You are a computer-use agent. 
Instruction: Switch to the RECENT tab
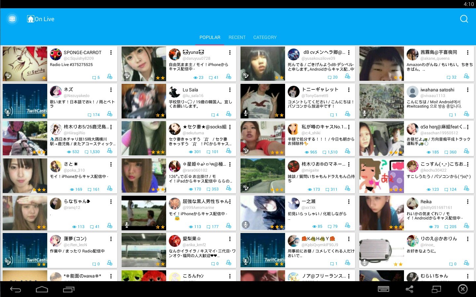coord(237,37)
